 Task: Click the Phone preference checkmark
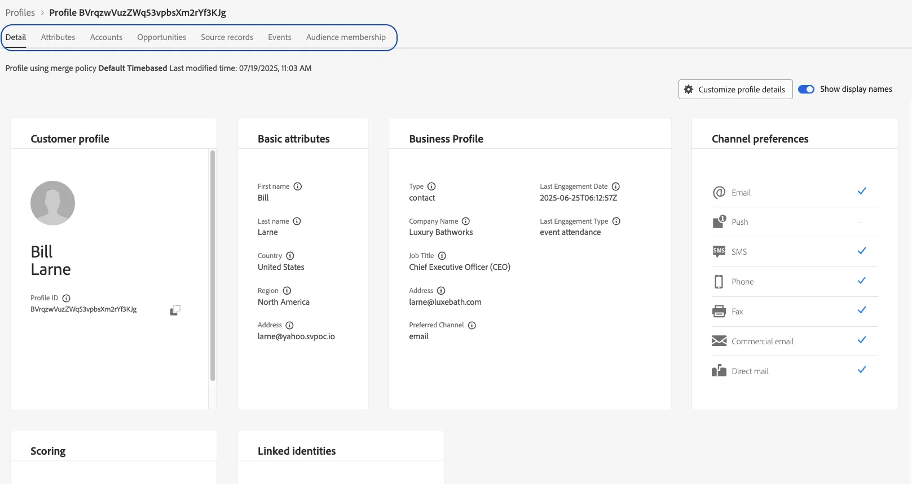pyautogui.click(x=862, y=281)
